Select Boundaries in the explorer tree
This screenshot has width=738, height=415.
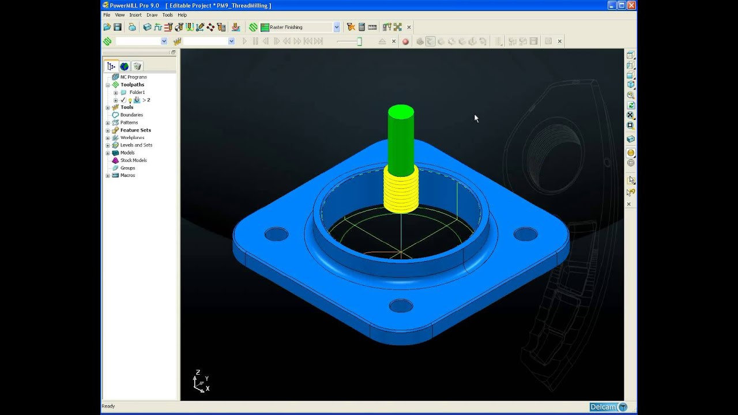(x=131, y=115)
